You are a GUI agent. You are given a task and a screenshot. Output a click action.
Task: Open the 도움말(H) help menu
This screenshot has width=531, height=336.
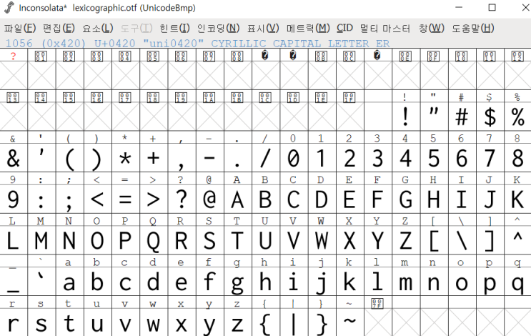point(472,28)
